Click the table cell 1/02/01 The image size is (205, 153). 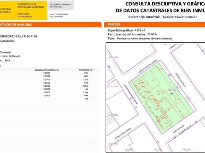47,79
